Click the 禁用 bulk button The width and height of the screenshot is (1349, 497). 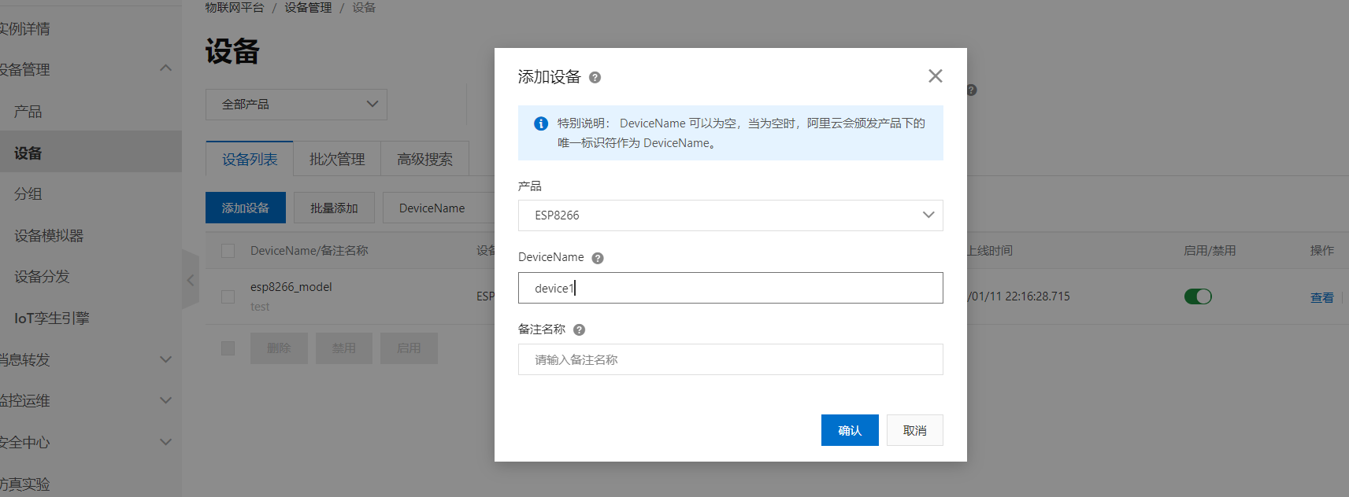[x=344, y=348]
